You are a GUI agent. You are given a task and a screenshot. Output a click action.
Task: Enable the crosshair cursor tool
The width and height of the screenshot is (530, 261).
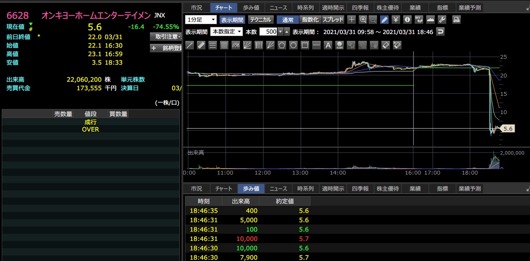pos(351,20)
